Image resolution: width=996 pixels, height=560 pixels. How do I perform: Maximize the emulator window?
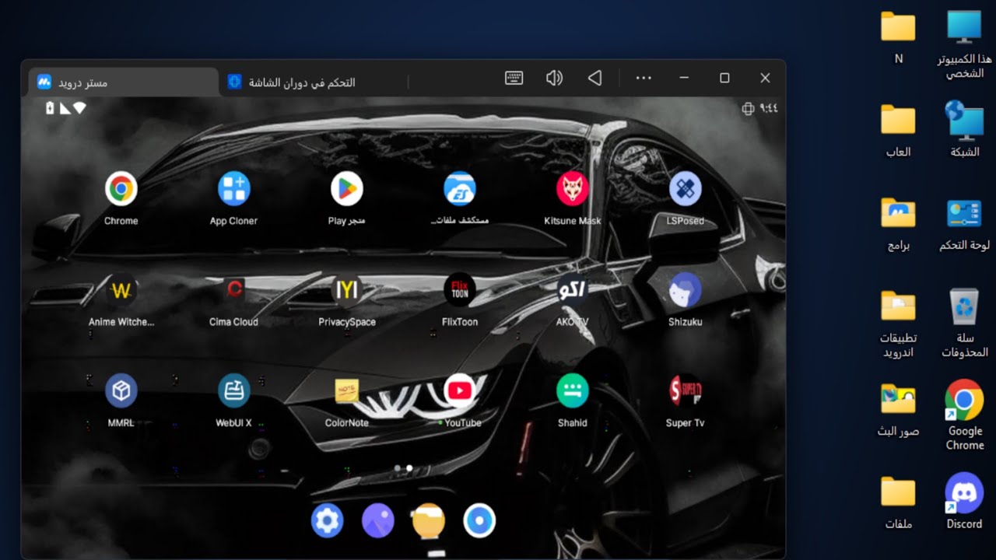click(x=724, y=78)
